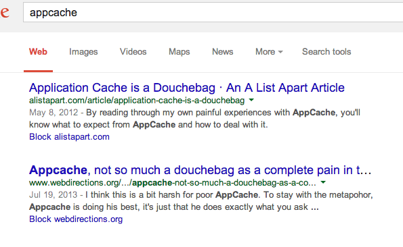403x247 pixels.
Task: Switch to Images results tab
Action: 83,52
